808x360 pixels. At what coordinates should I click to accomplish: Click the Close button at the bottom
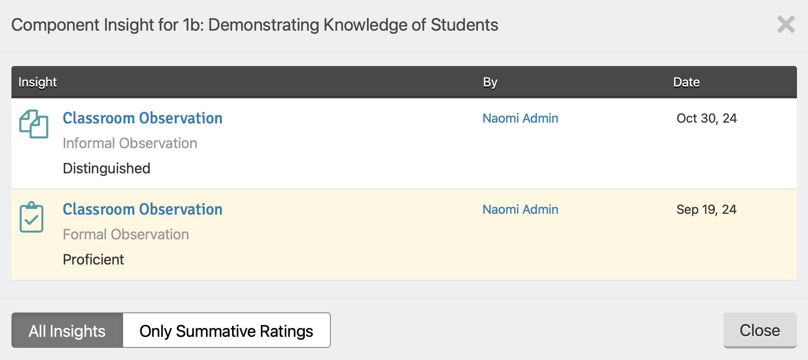(760, 330)
